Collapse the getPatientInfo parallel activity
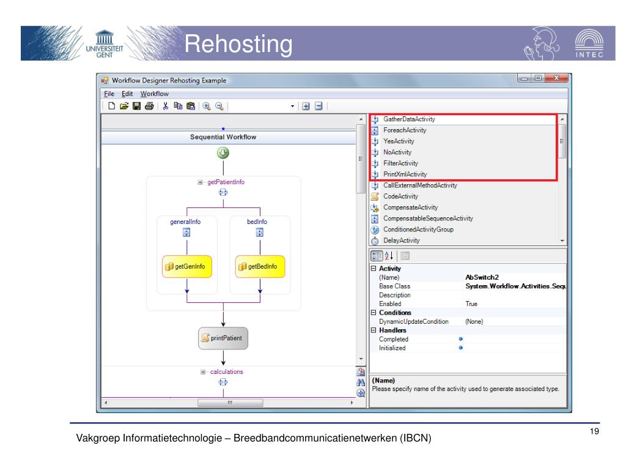The height and width of the screenshot is (470, 626). click(200, 182)
